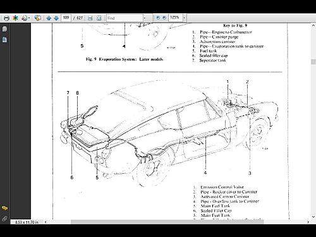Click the horizontal scrollbar left arrow
The height and width of the screenshot is (237, 316).
46,222
